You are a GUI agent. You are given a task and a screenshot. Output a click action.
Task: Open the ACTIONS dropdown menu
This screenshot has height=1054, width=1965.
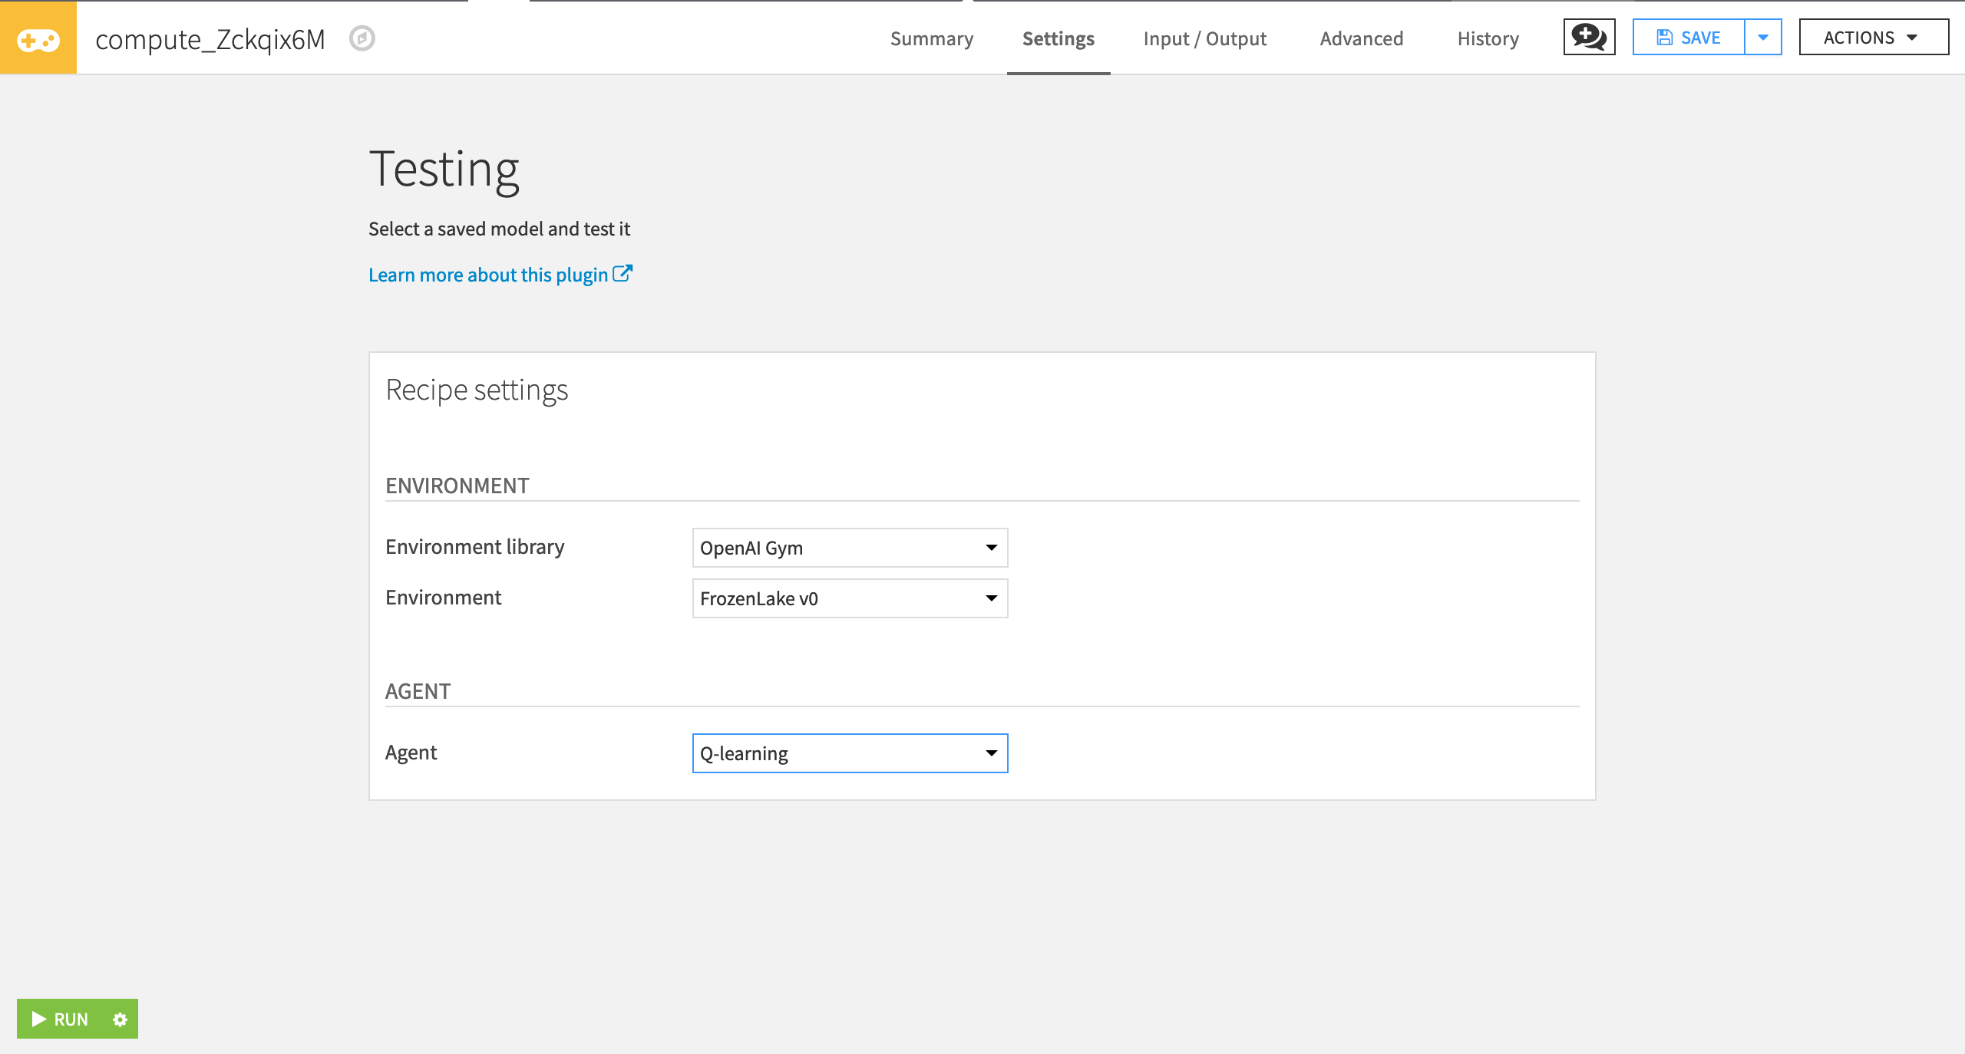click(x=1874, y=37)
